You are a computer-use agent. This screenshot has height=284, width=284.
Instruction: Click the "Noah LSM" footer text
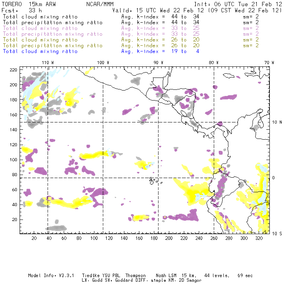[x=166, y=276]
